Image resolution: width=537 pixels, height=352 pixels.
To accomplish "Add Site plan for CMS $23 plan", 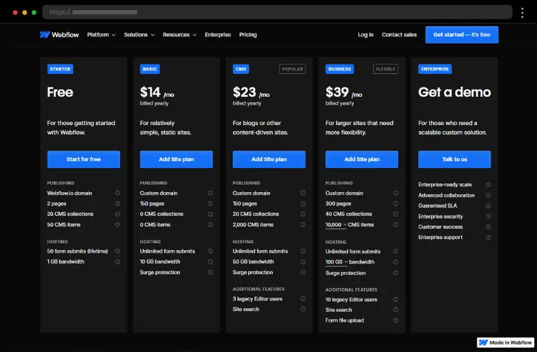I will pyautogui.click(x=269, y=159).
